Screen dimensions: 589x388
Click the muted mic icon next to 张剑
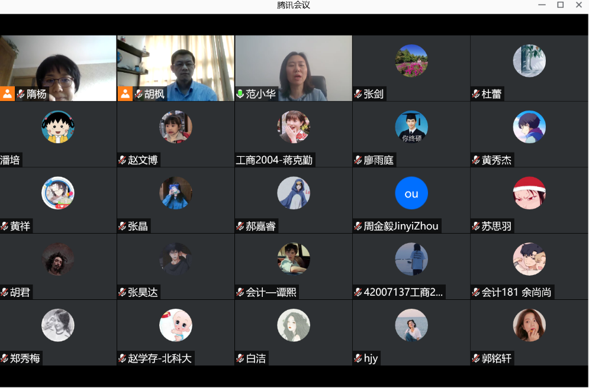pos(358,94)
